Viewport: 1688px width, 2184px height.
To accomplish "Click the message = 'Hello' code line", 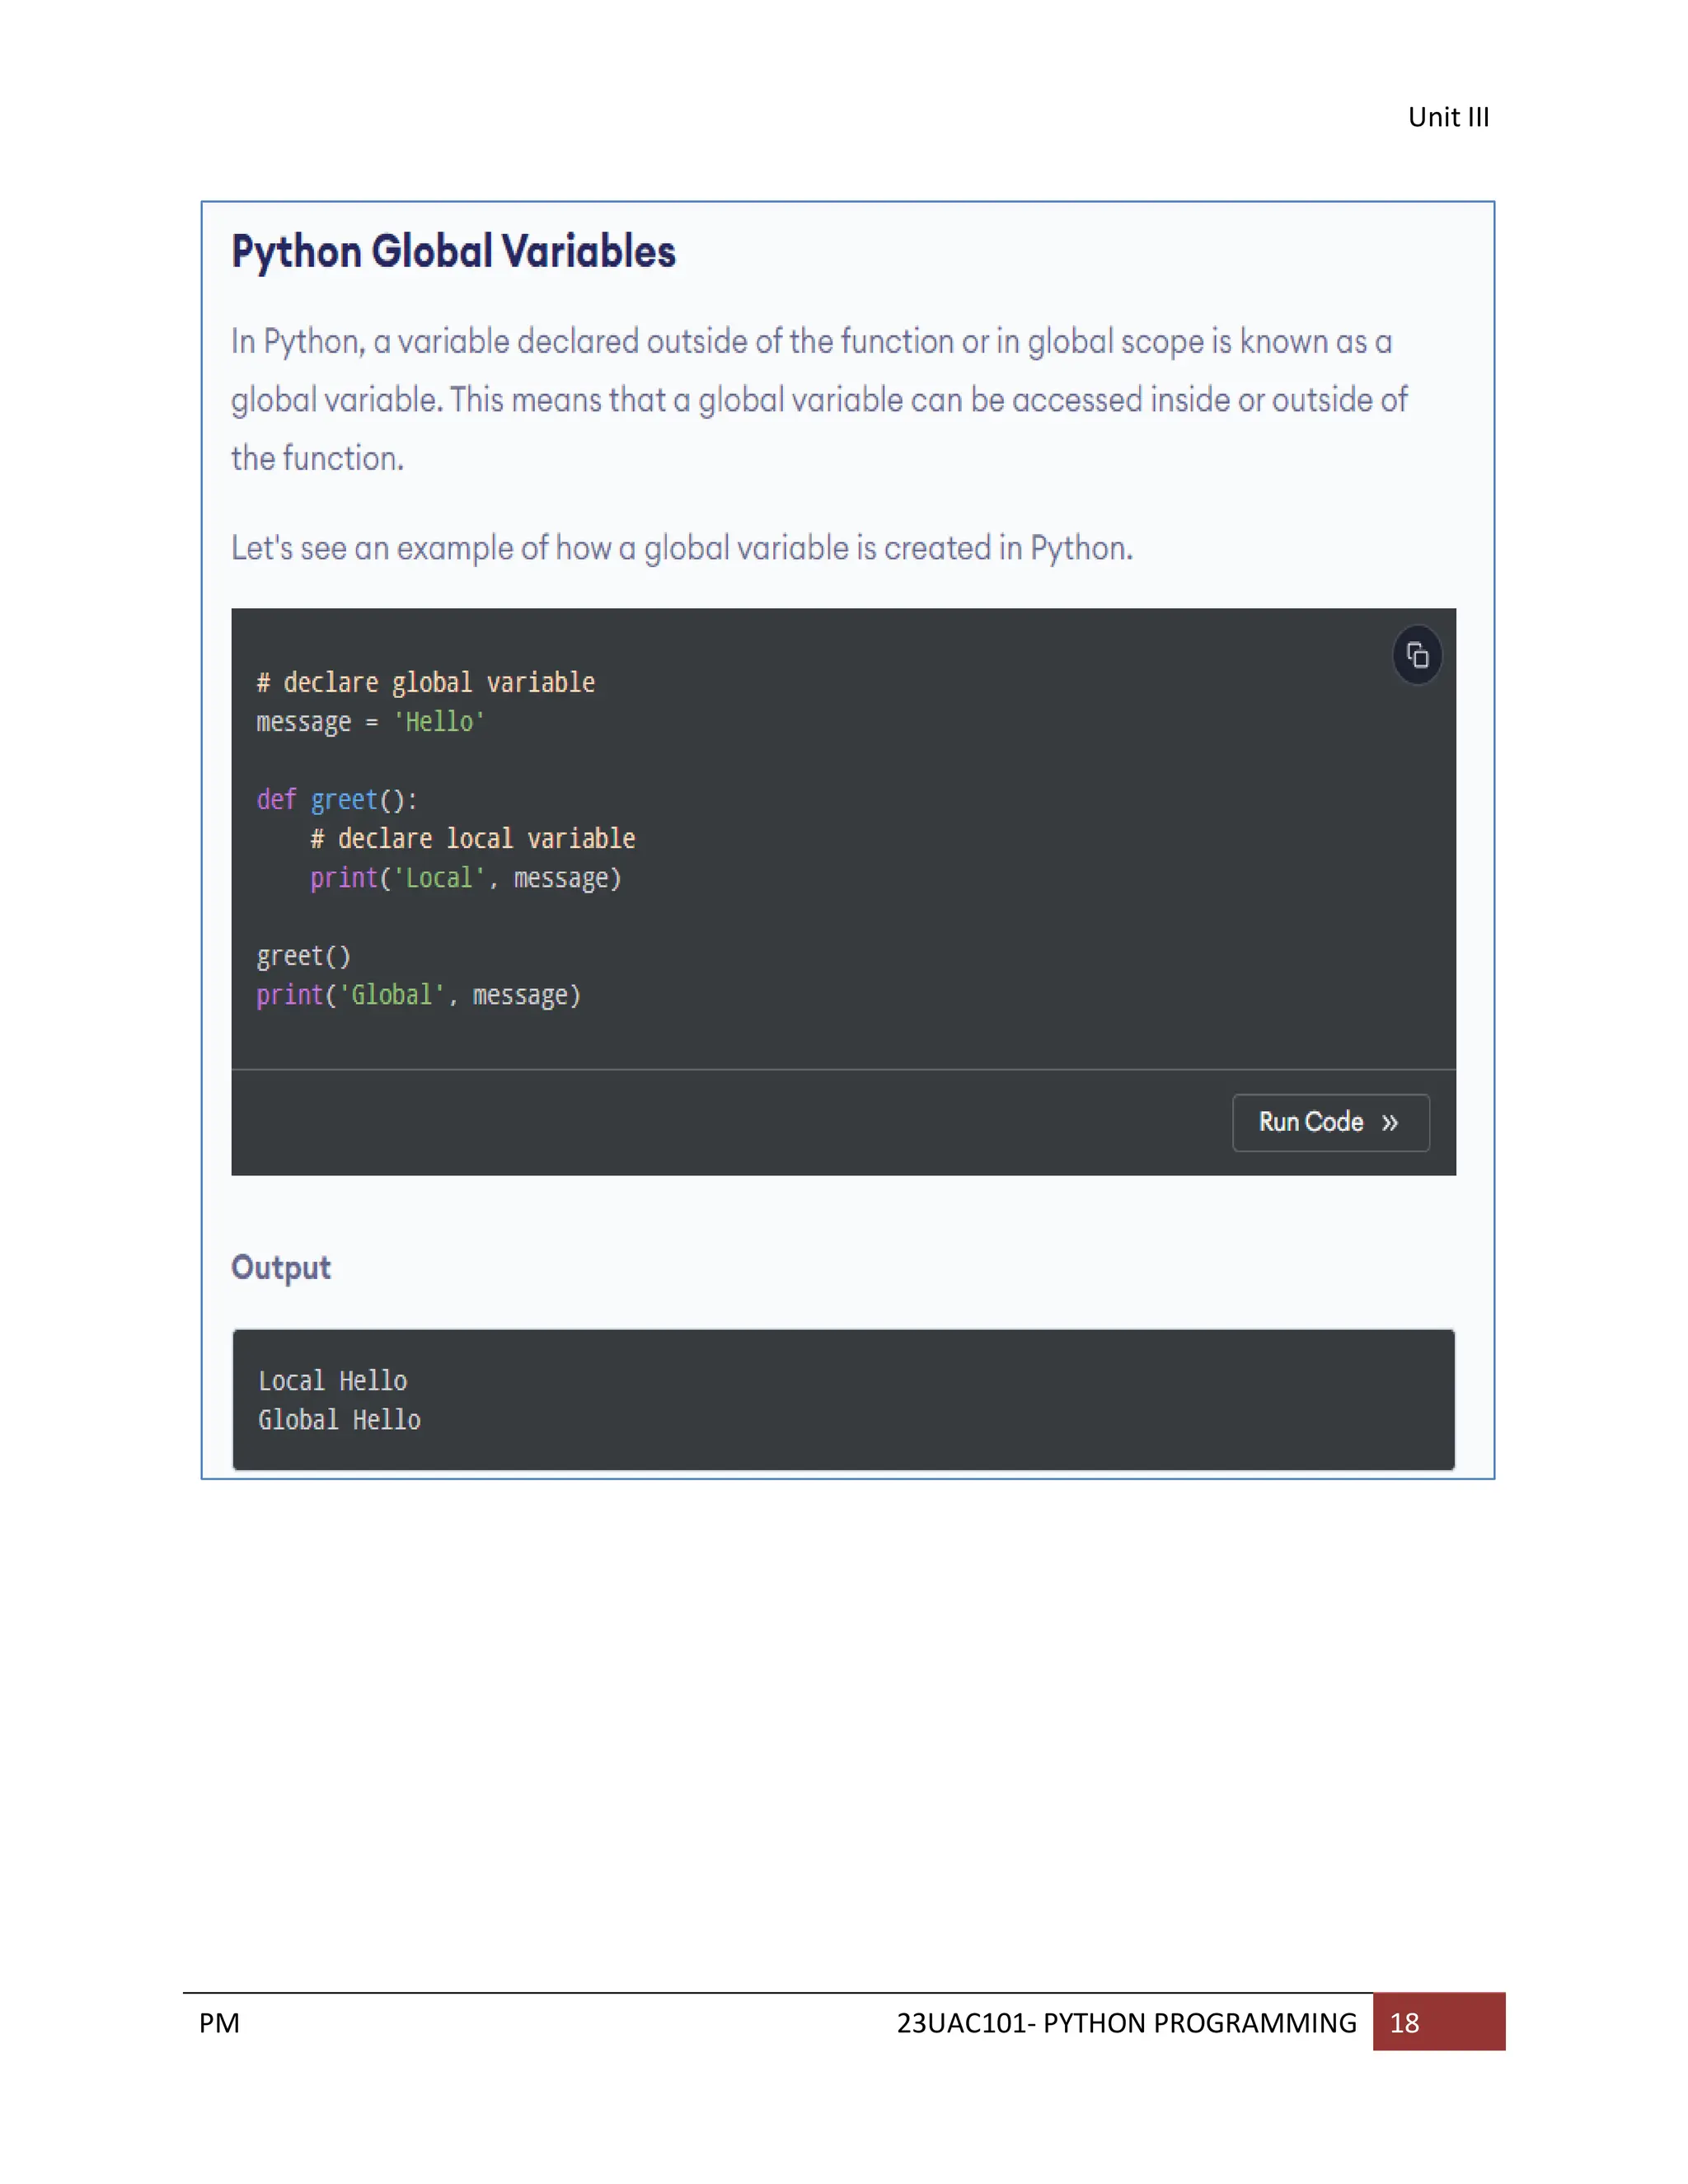I will (x=370, y=722).
